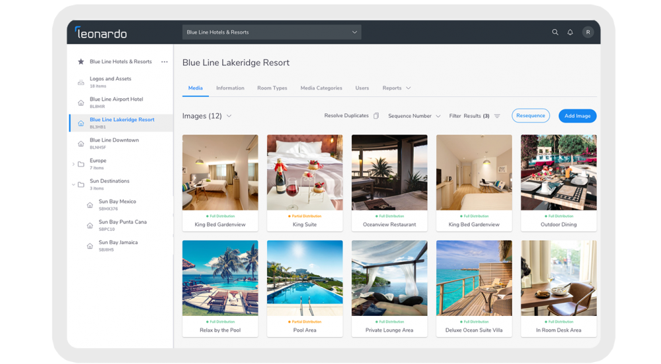Open the Private Lounge Area thumbnail
661x364 pixels.
tap(389, 278)
